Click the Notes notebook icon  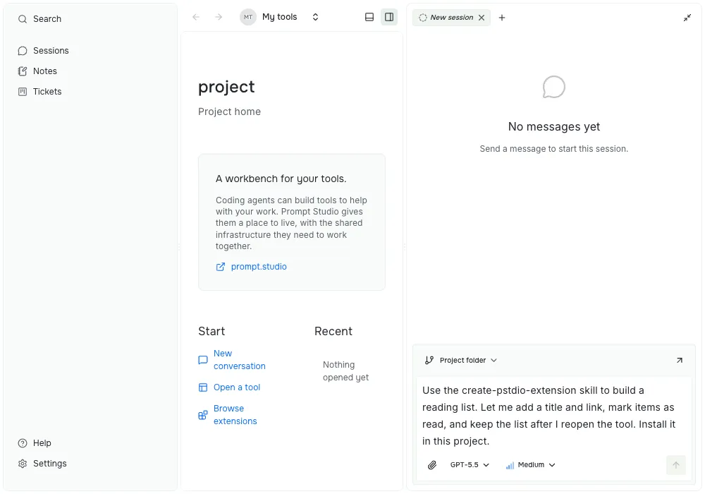click(x=23, y=71)
